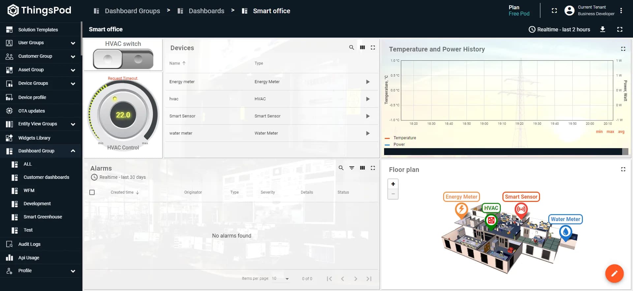Click the orange edit pencil button
The height and width of the screenshot is (291, 633).
pos(614,274)
